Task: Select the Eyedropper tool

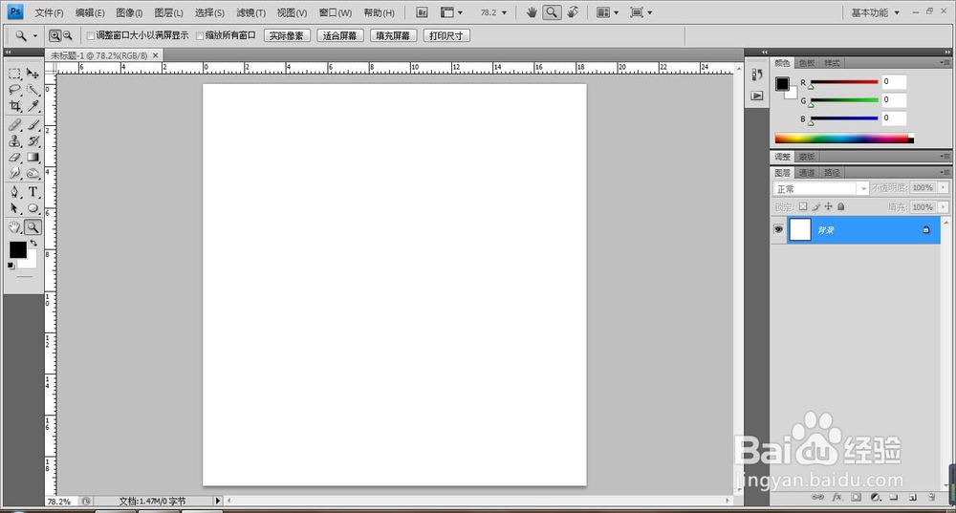Action: pyautogui.click(x=33, y=106)
